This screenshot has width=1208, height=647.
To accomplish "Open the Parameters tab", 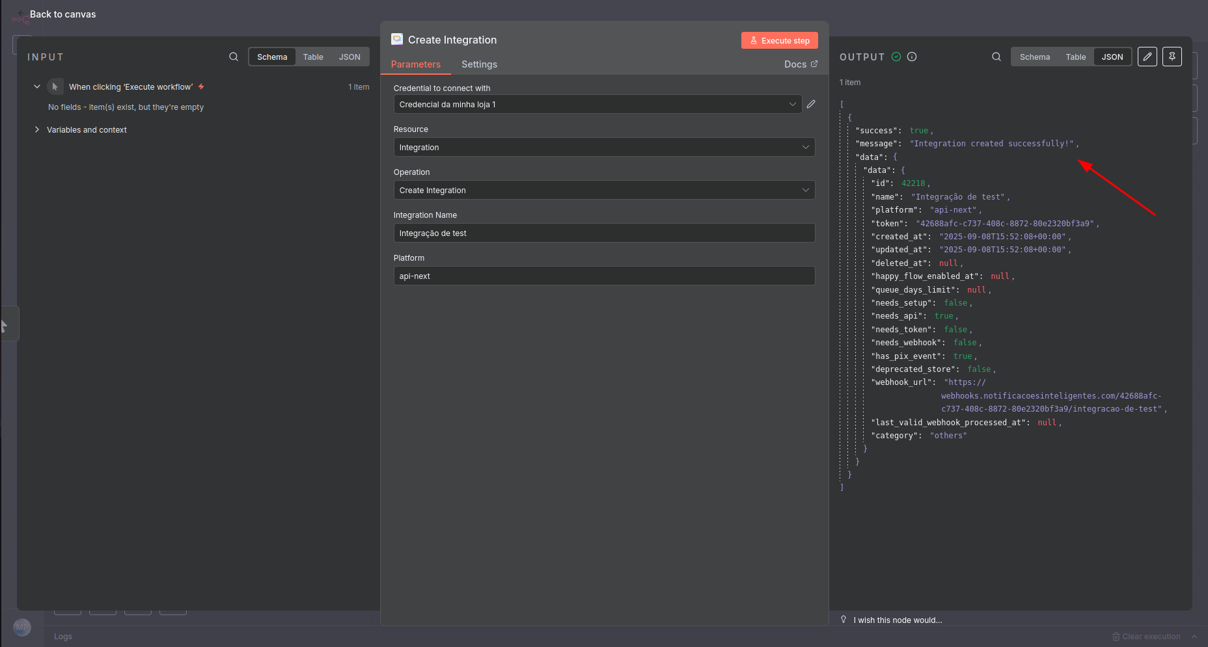I will pos(415,64).
